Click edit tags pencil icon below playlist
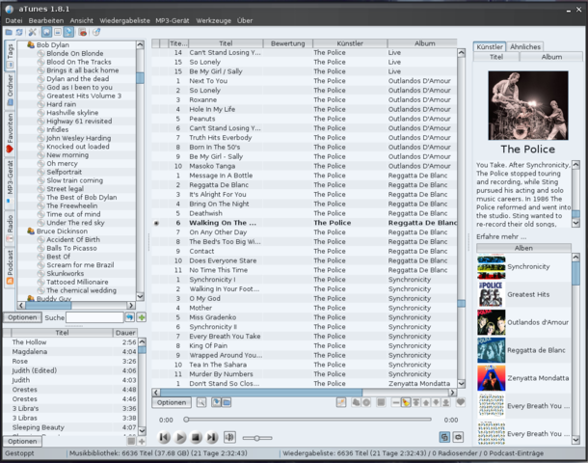Screen dimensions: 588x463 (341, 402)
